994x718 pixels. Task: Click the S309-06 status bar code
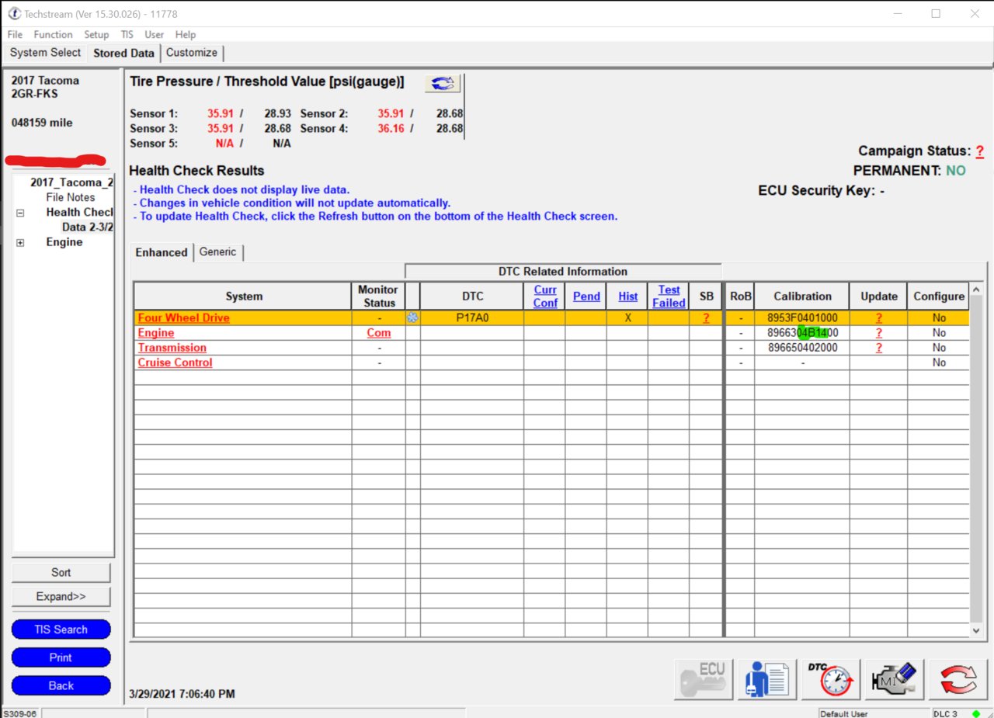[x=20, y=713]
